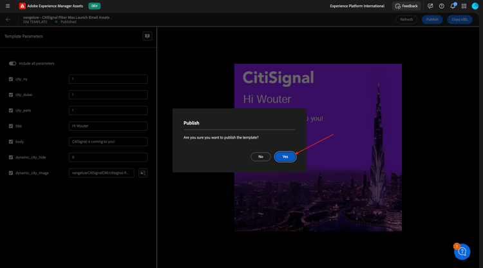Open the floating help chat bubble
Viewport: 483px width, 268px height.
click(462, 252)
